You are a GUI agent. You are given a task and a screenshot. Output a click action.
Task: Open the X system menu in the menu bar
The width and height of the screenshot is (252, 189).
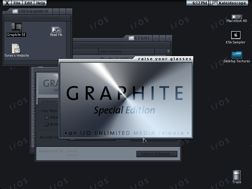coord(7,3)
